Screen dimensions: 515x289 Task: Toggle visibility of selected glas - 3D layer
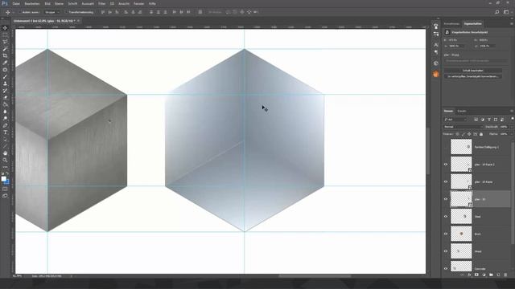446,199
